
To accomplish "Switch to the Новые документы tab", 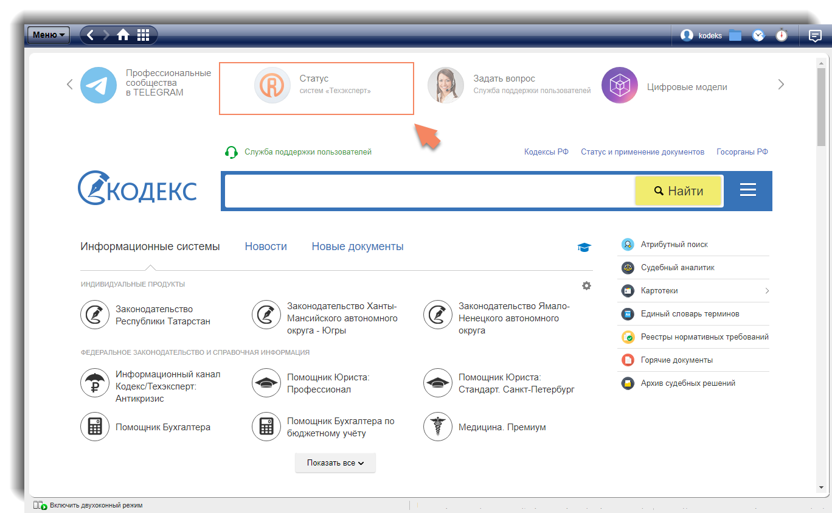I will [x=358, y=246].
